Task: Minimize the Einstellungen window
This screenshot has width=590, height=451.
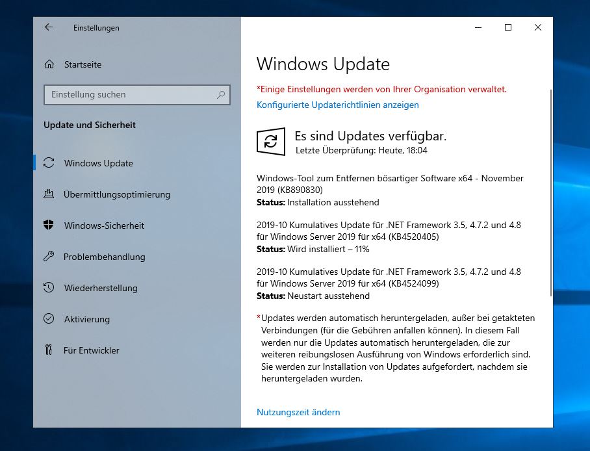Action: pyautogui.click(x=478, y=27)
